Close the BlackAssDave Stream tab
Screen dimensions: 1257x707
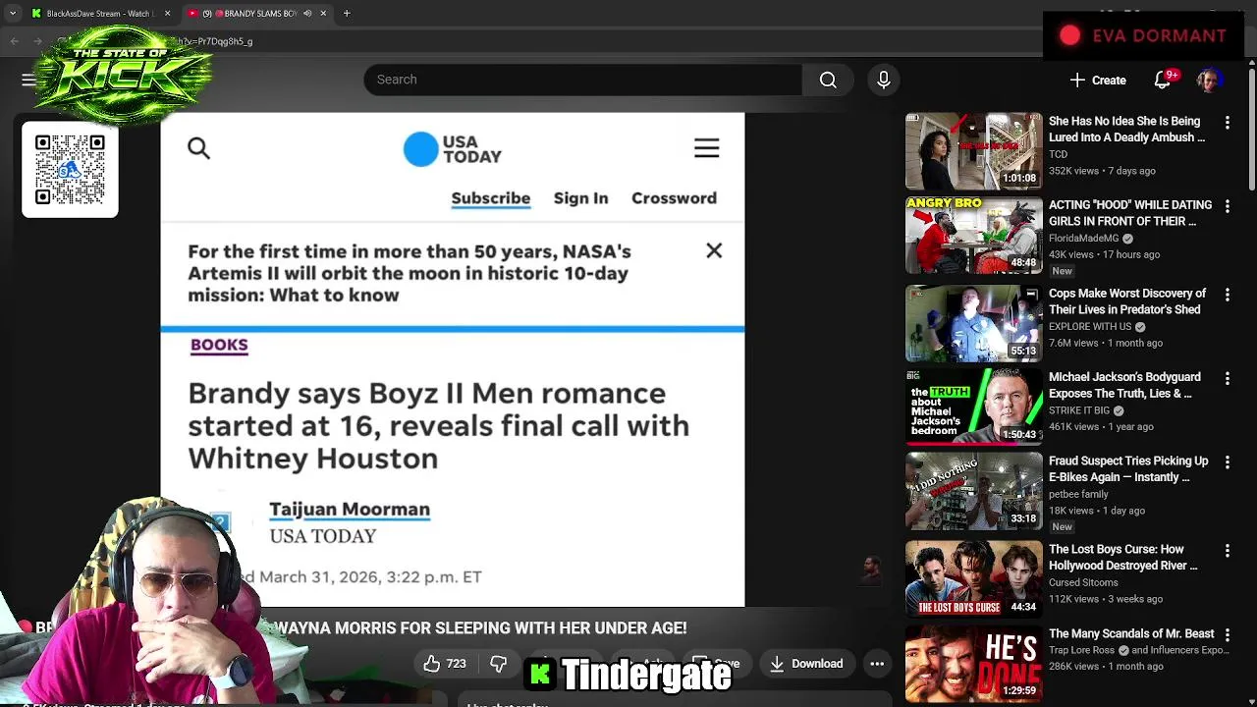(x=167, y=14)
